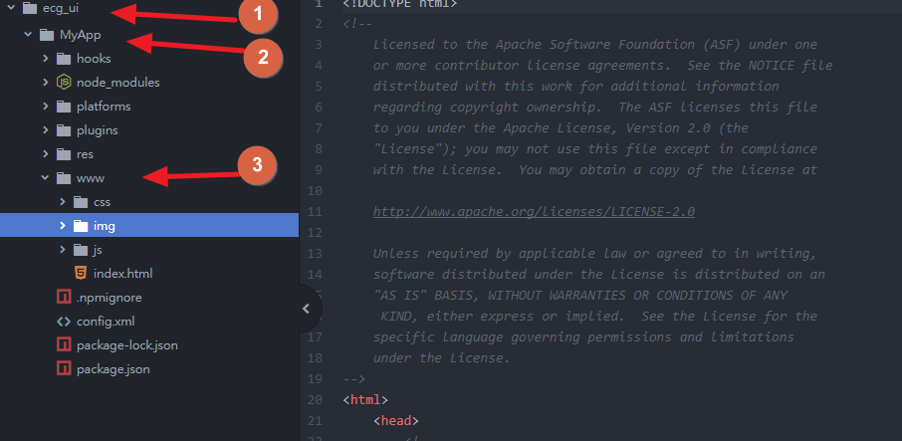Expand the selected img folder chevron
Viewport: 902px width, 441px height.
(x=63, y=226)
